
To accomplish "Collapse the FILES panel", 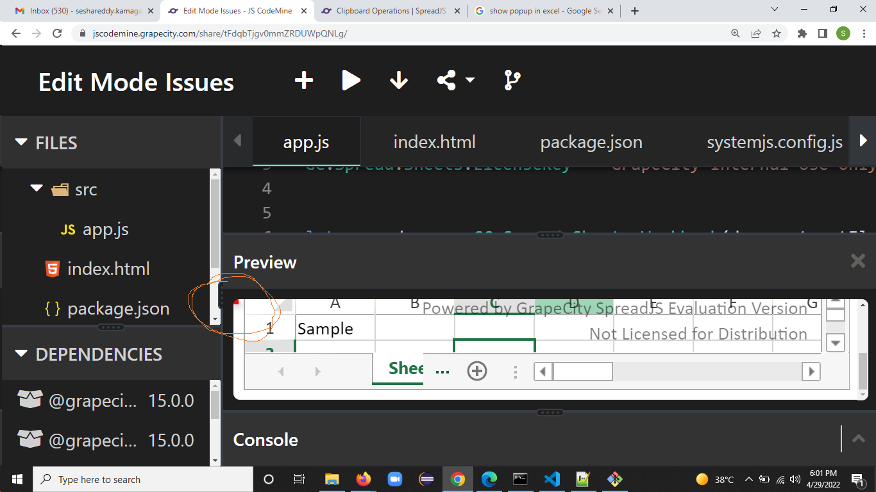I will pos(21,142).
